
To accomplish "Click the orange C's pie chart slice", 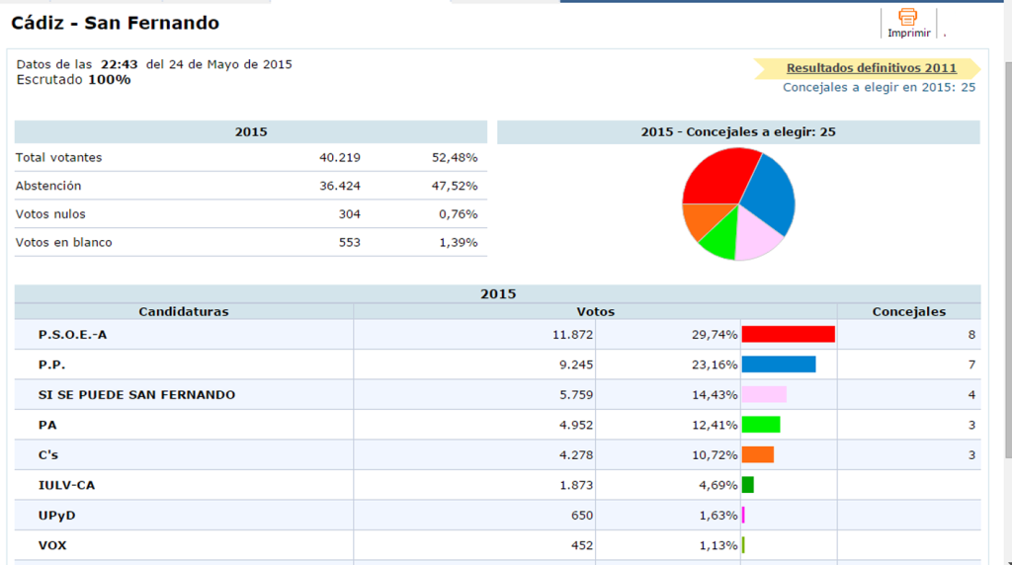I will (699, 220).
